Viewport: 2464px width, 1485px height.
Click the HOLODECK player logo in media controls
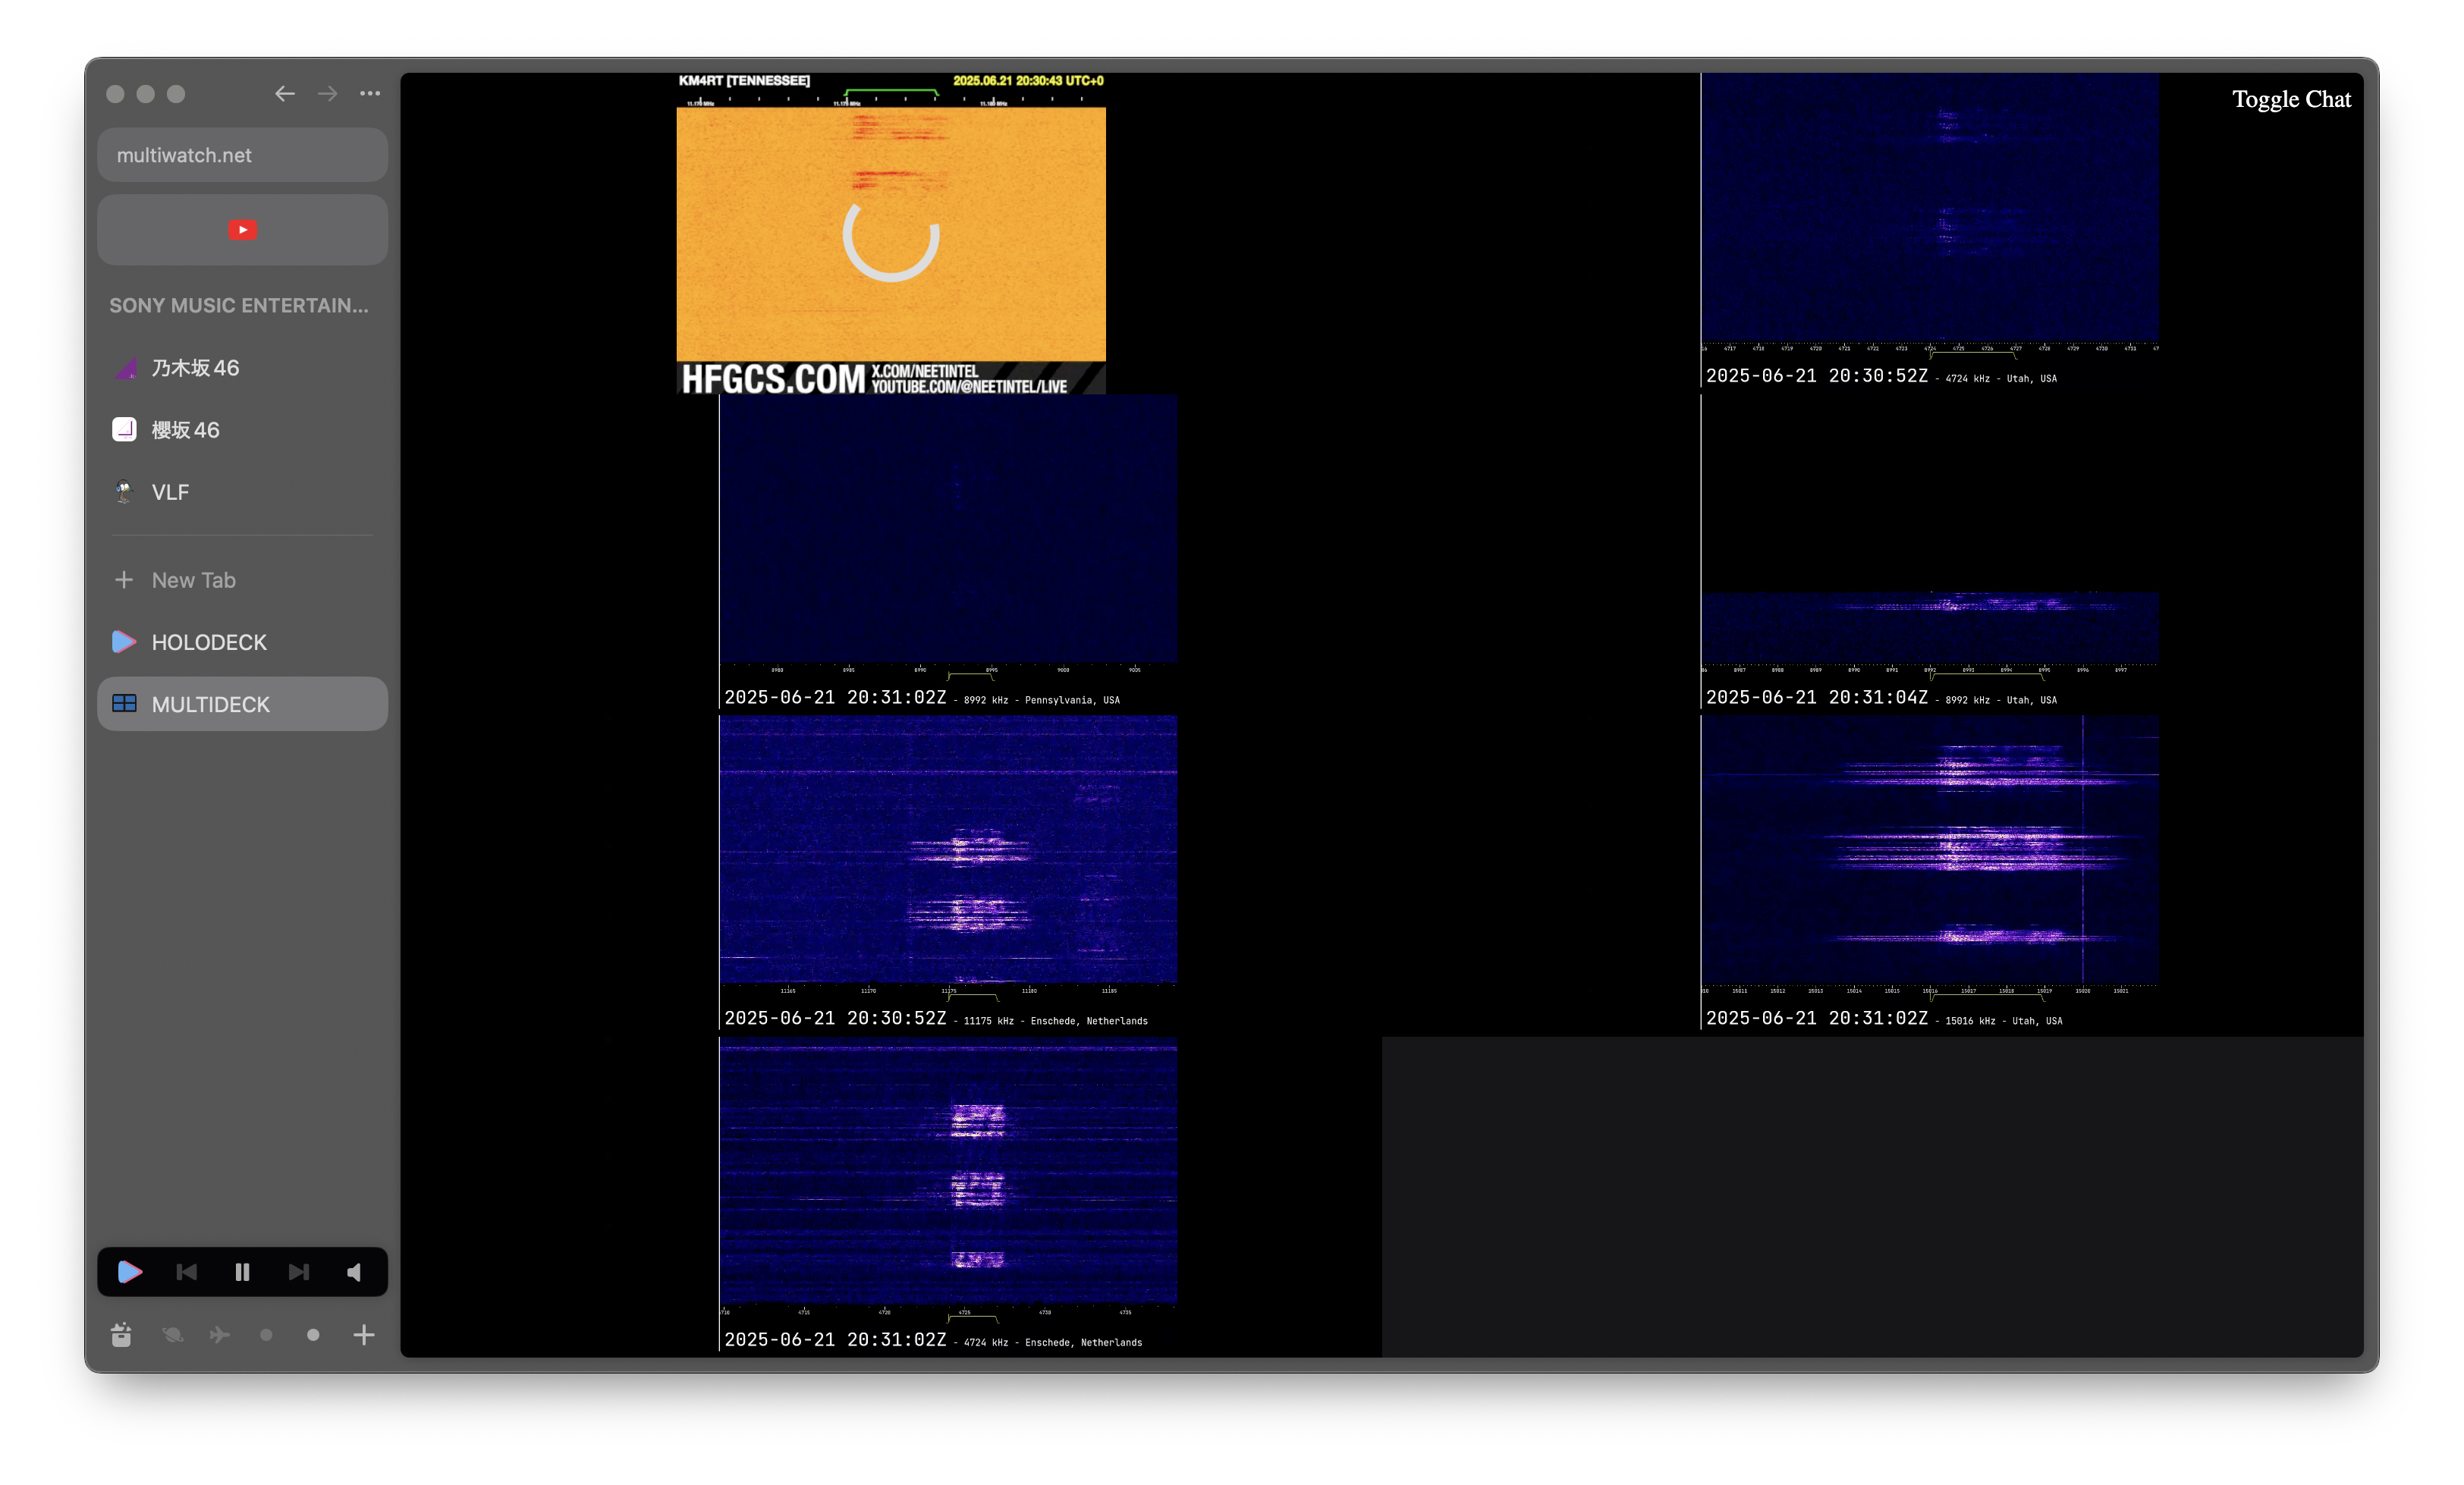pyautogui.click(x=130, y=1272)
